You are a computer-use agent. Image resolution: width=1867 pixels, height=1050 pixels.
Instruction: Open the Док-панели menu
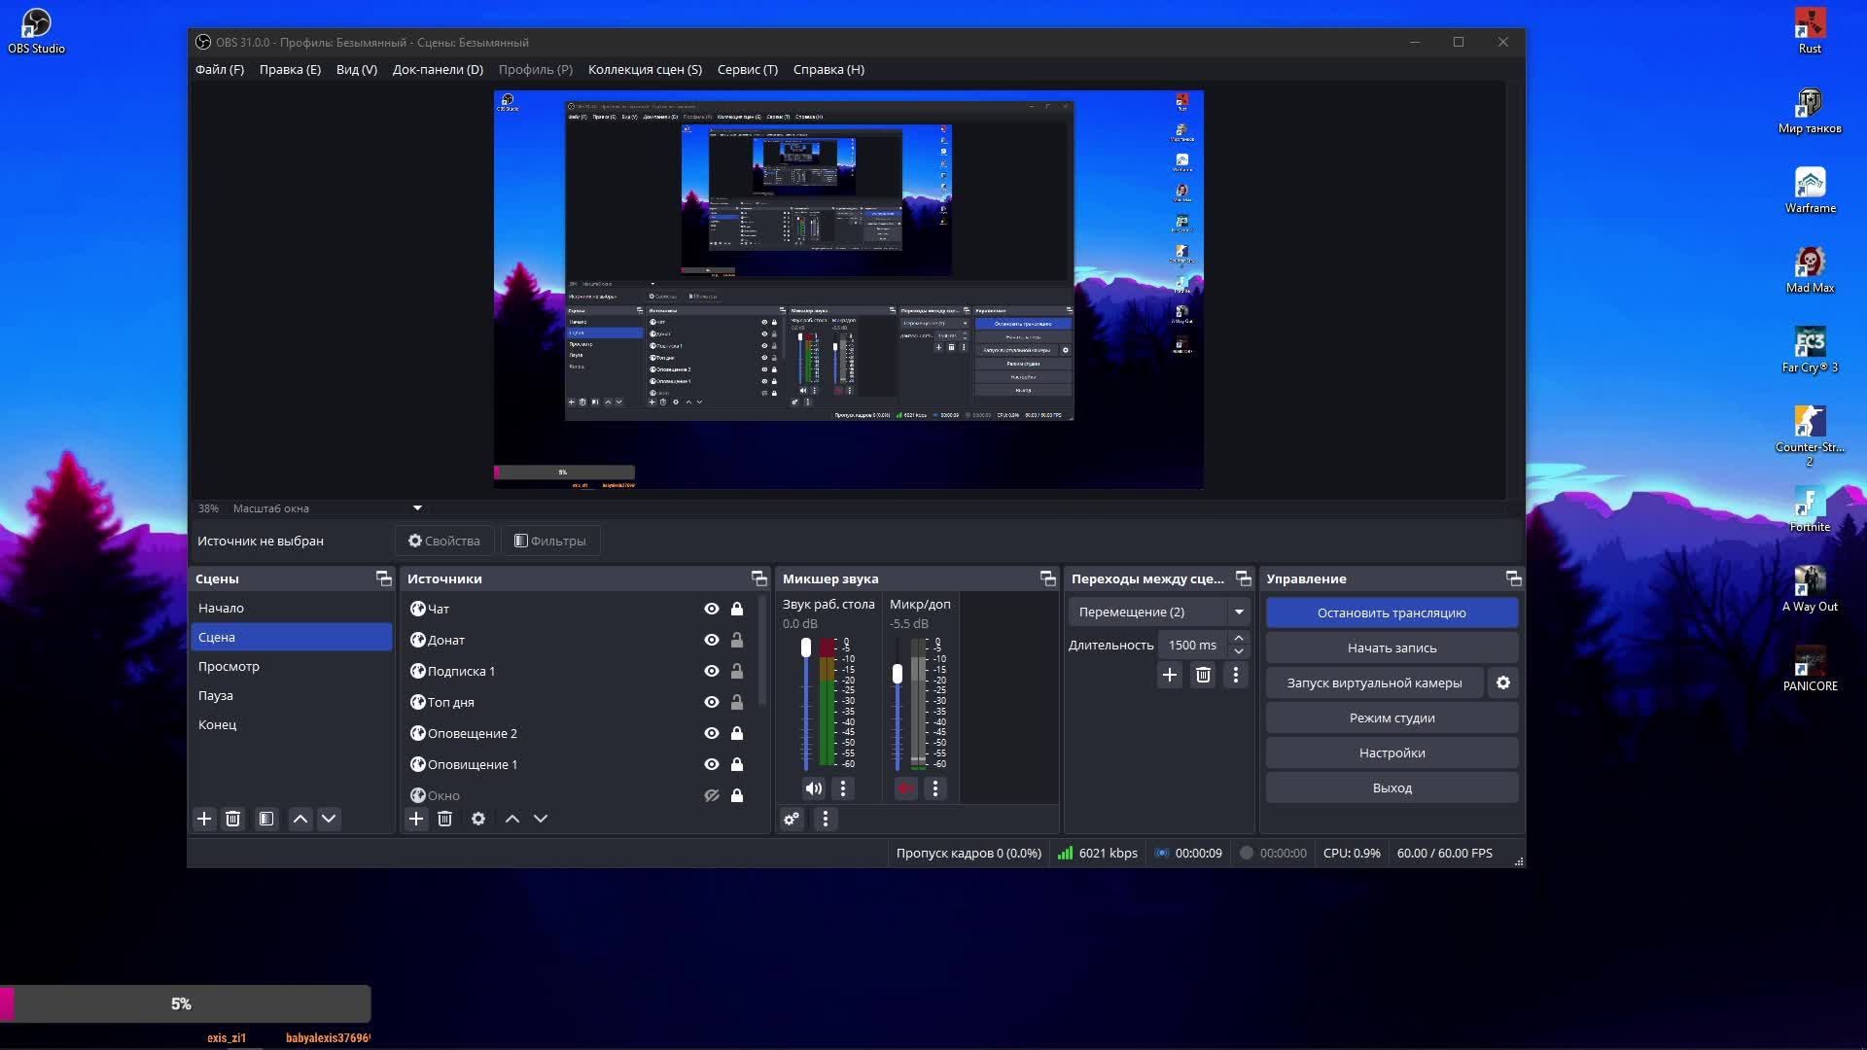[x=438, y=69]
